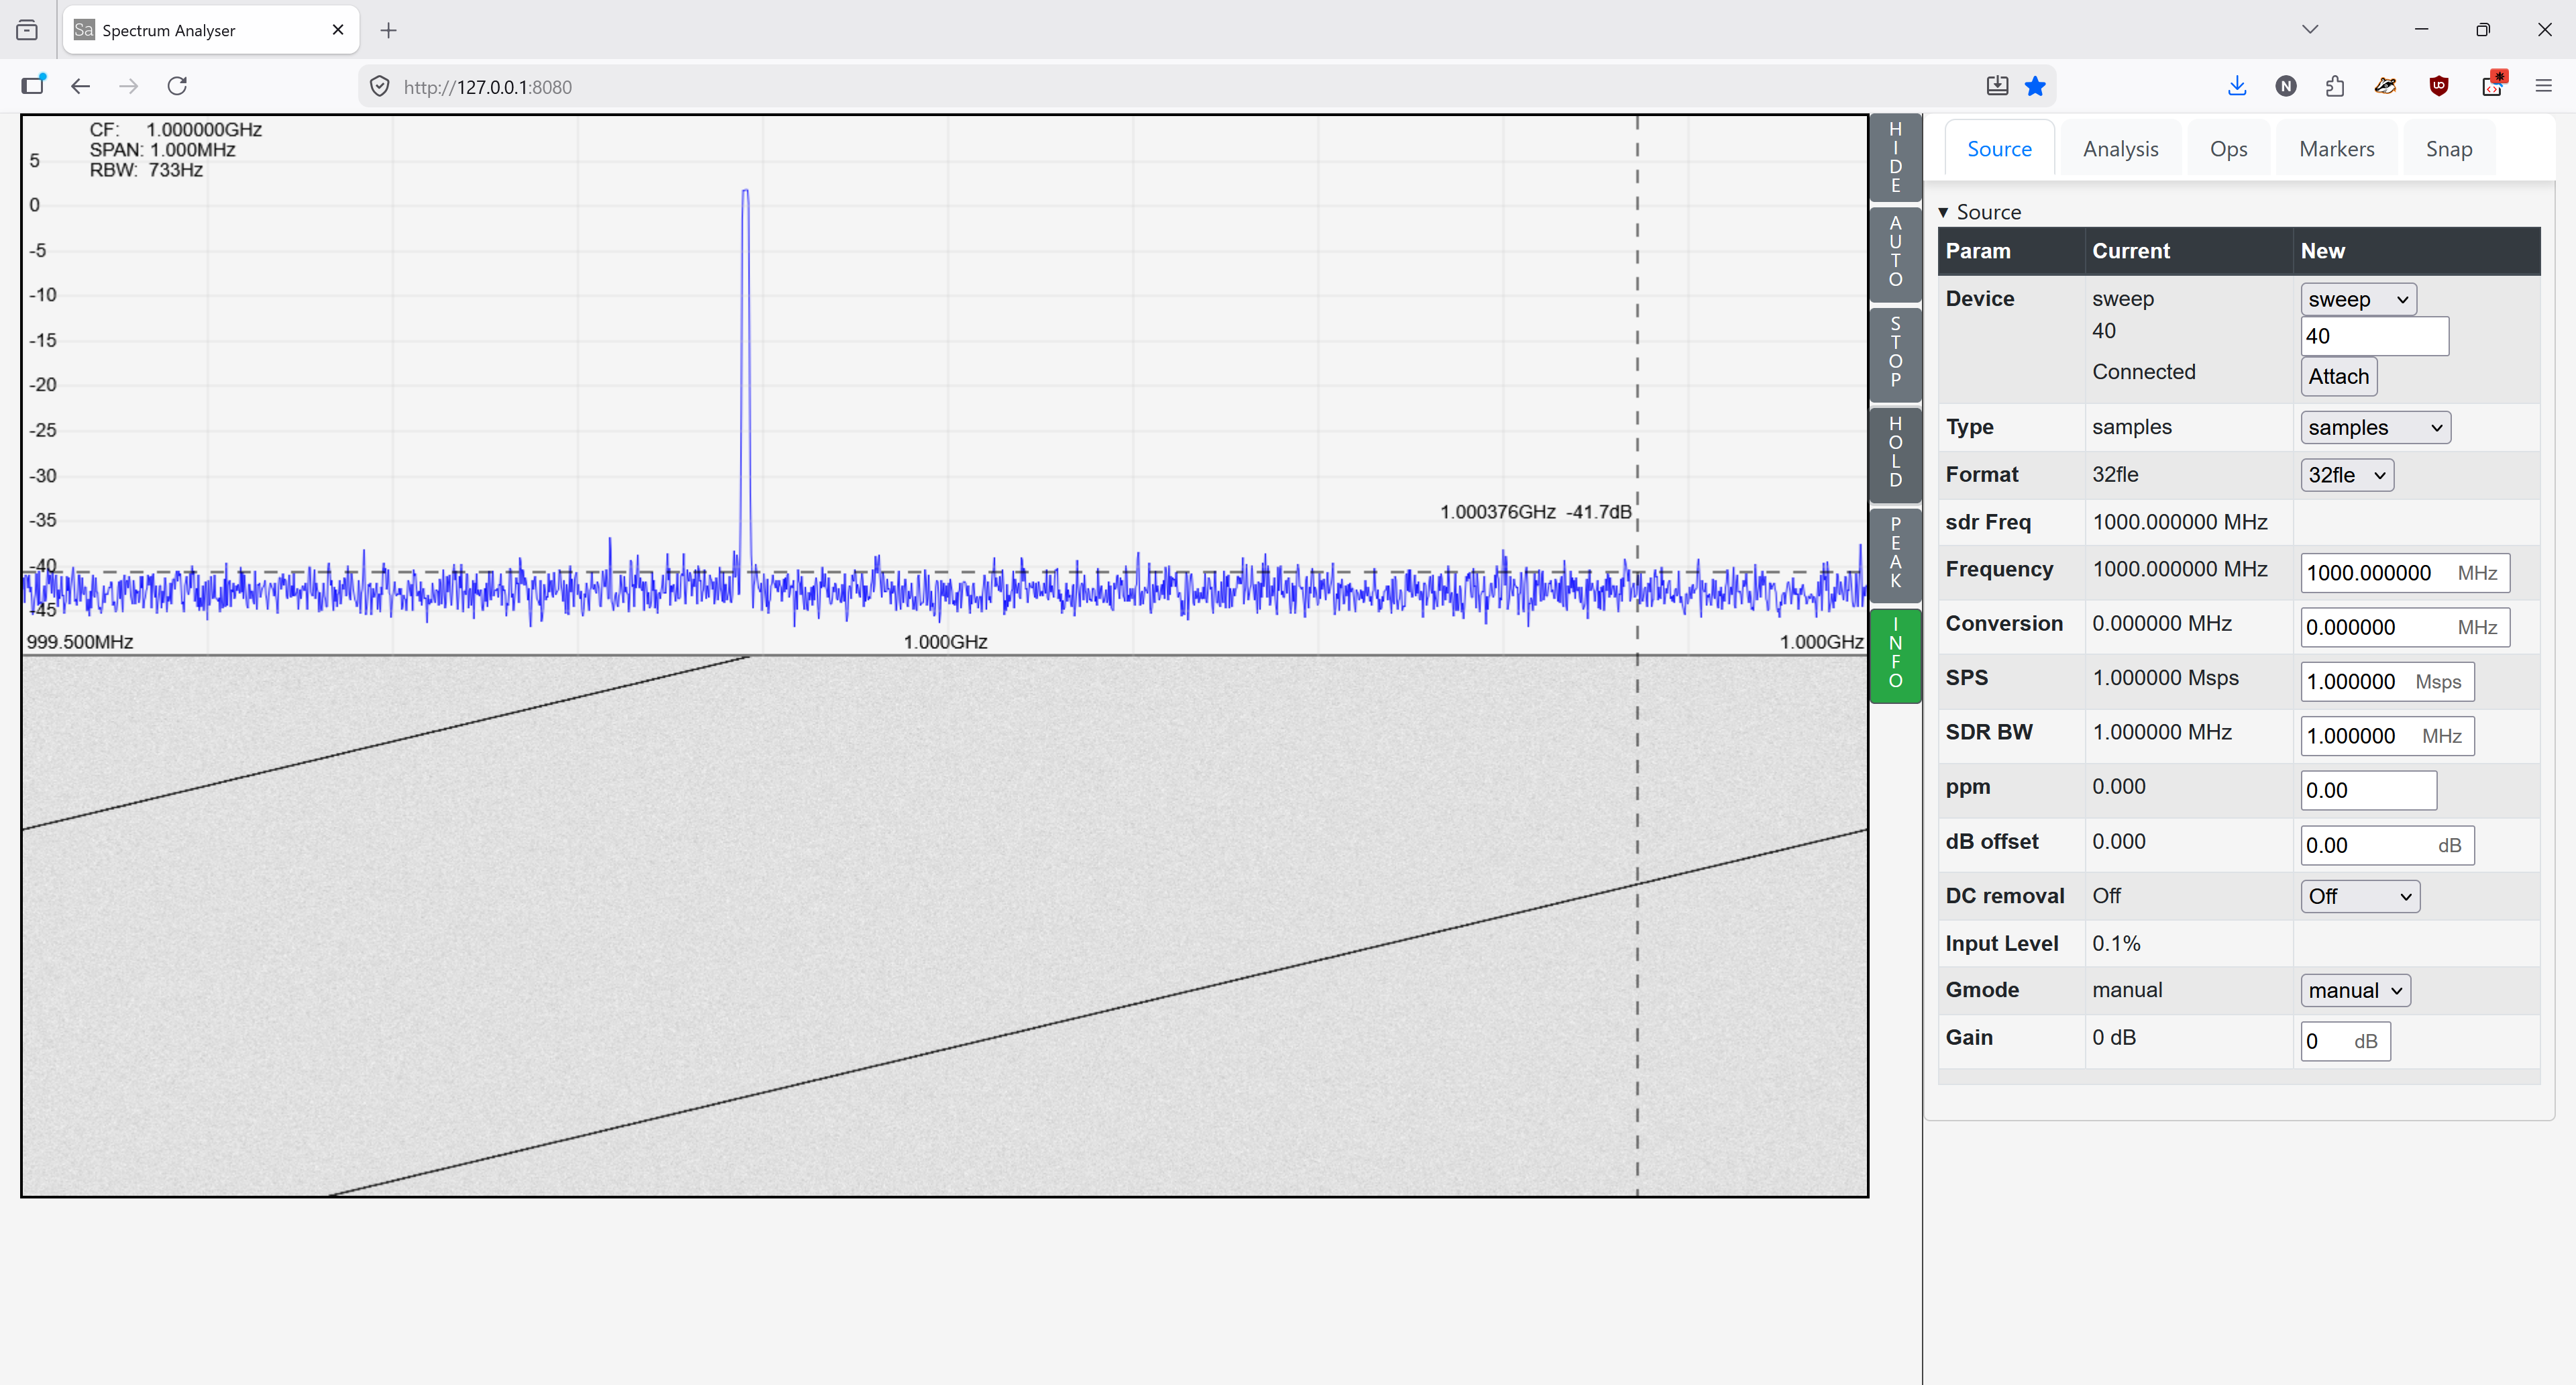
Task: Click the sidebar toggle icon near back arrow
Action: tap(34, 85)
